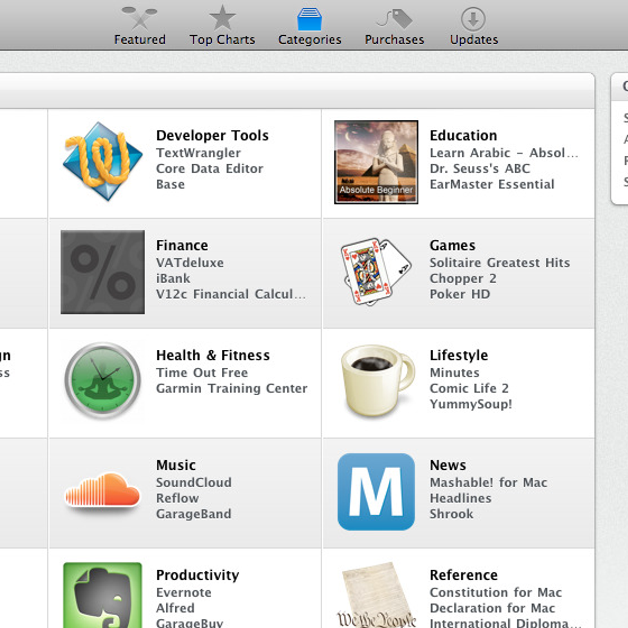This screenshot has height=628, width=628.
Task: Open the Reference category heading
Action: pyautogui.click(x=464, y=575)
